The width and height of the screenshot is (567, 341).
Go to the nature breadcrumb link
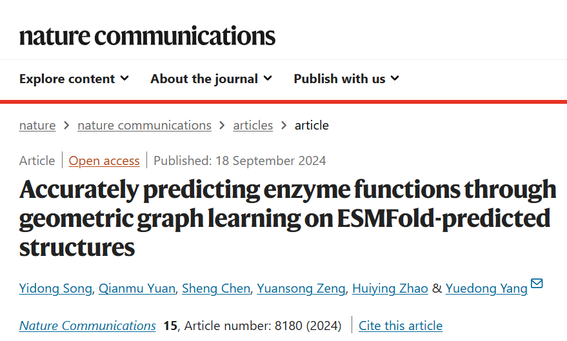[37, 125]
